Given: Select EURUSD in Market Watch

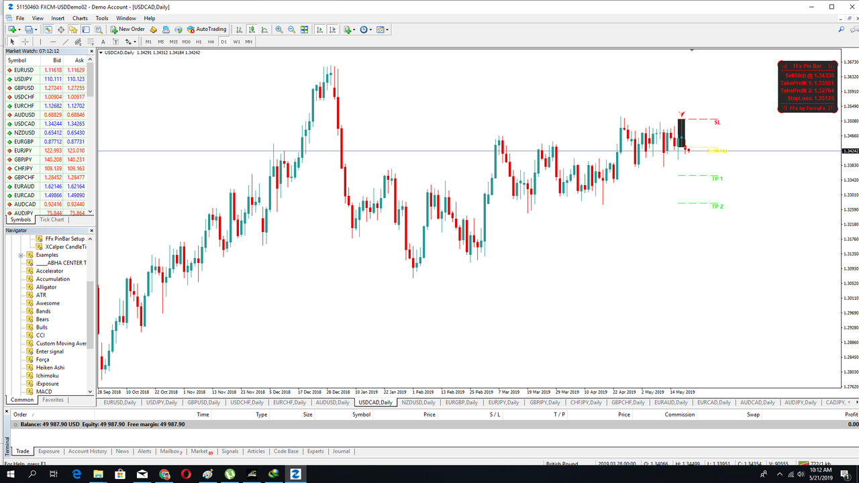Looking at the screenshot, I should point(23,70).
